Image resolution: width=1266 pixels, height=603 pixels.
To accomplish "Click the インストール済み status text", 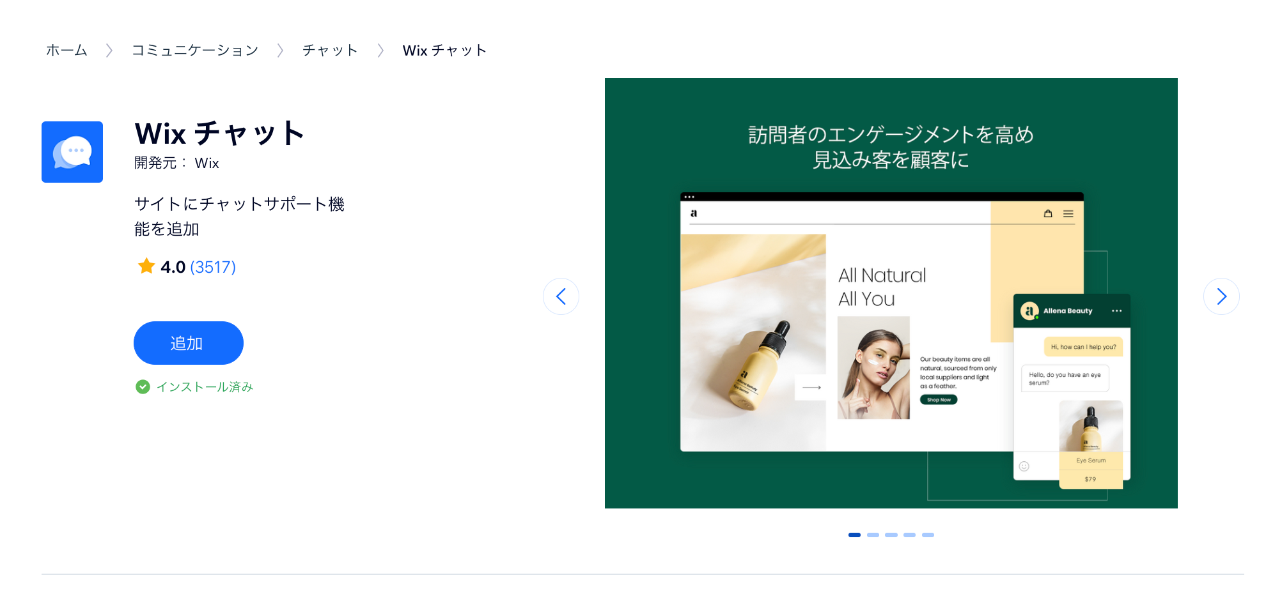I will pos(205,386).
